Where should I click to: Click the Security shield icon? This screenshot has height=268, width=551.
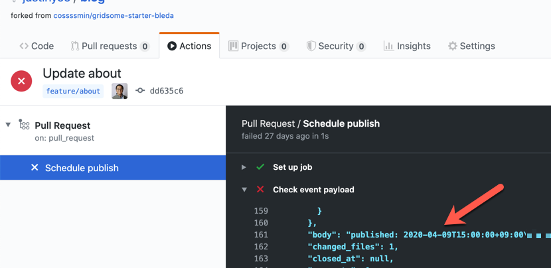[311, 46]
